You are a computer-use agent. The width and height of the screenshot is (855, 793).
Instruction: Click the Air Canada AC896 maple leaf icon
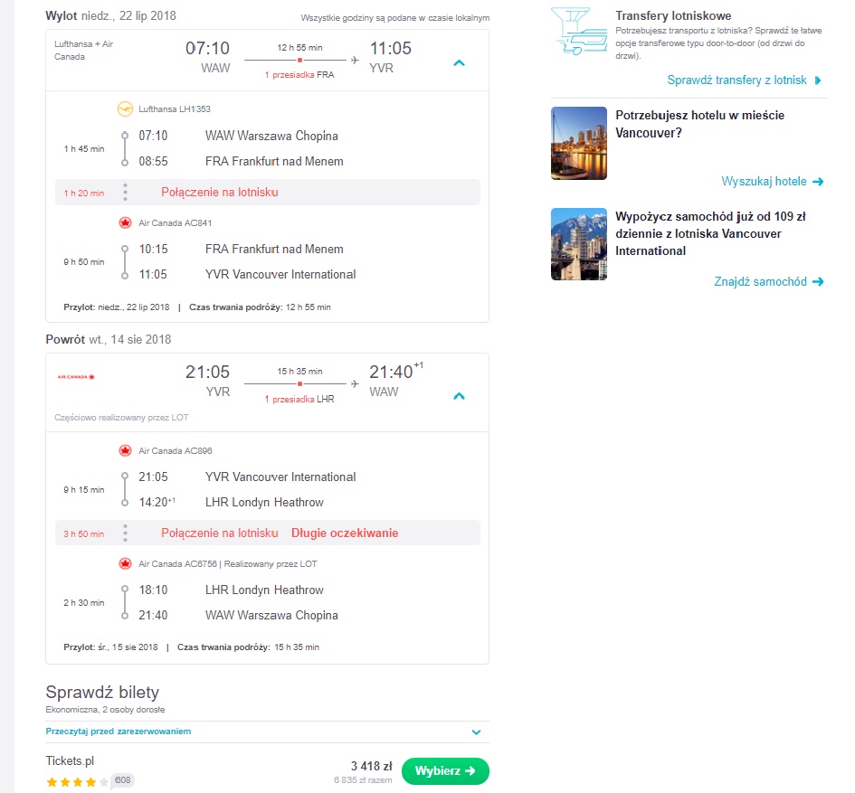click(x=125, y=450)
